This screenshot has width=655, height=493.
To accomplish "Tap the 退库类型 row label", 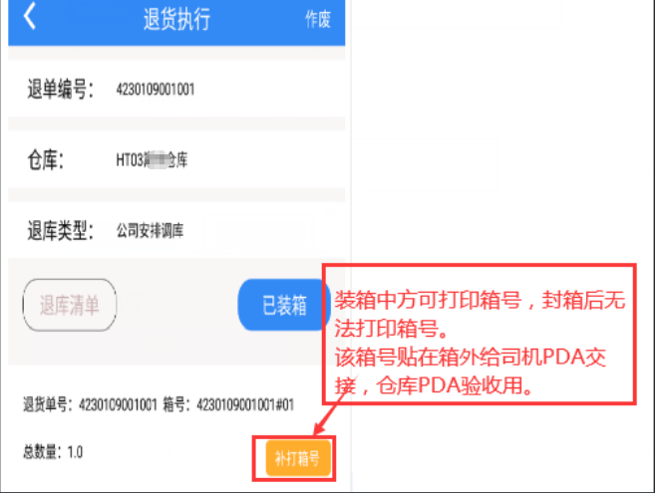I will click(x=61, y=230).
